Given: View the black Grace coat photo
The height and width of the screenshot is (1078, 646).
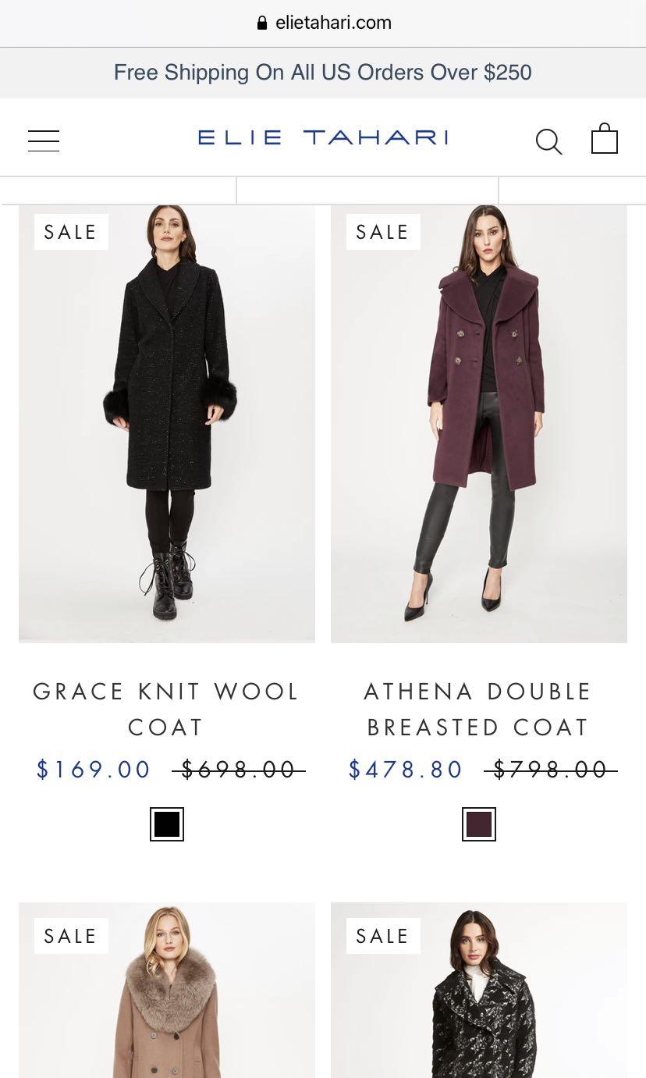Looking at the screenshot, I should (x=167, y=423).
